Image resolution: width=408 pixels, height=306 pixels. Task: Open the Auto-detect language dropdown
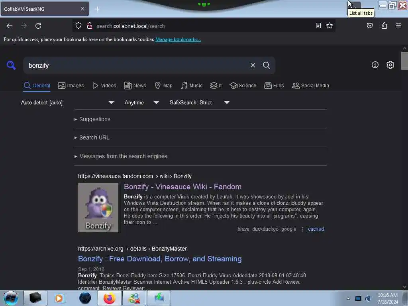[67, 102]
